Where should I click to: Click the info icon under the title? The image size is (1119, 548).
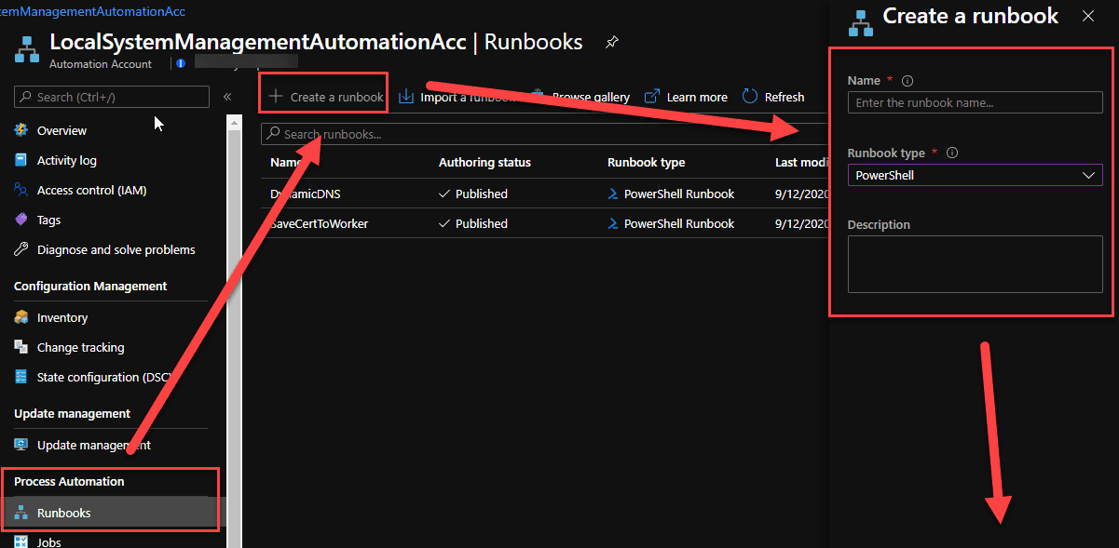pos(181,63)
